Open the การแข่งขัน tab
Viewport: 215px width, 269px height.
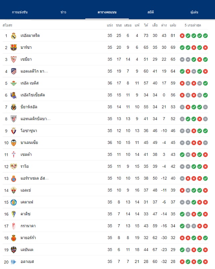click(x=20, y=12)
